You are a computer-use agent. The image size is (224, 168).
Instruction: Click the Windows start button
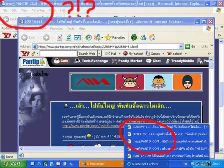click(x=13, y=164)
